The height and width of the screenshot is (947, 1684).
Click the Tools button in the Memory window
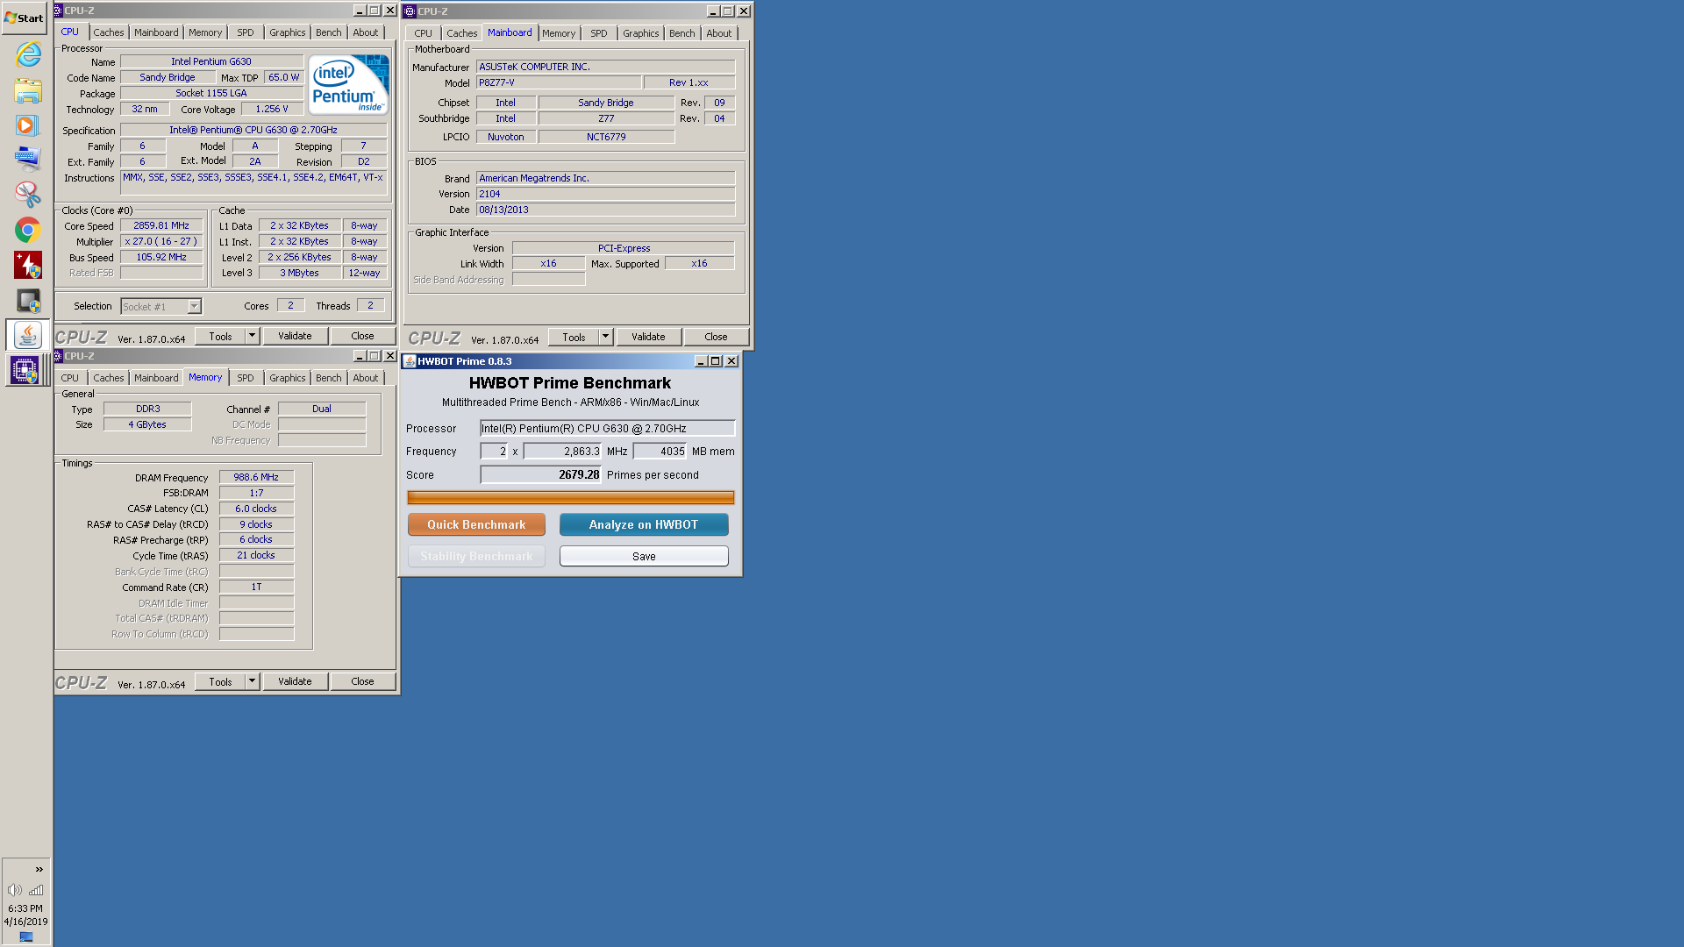(x=221, y=681)
